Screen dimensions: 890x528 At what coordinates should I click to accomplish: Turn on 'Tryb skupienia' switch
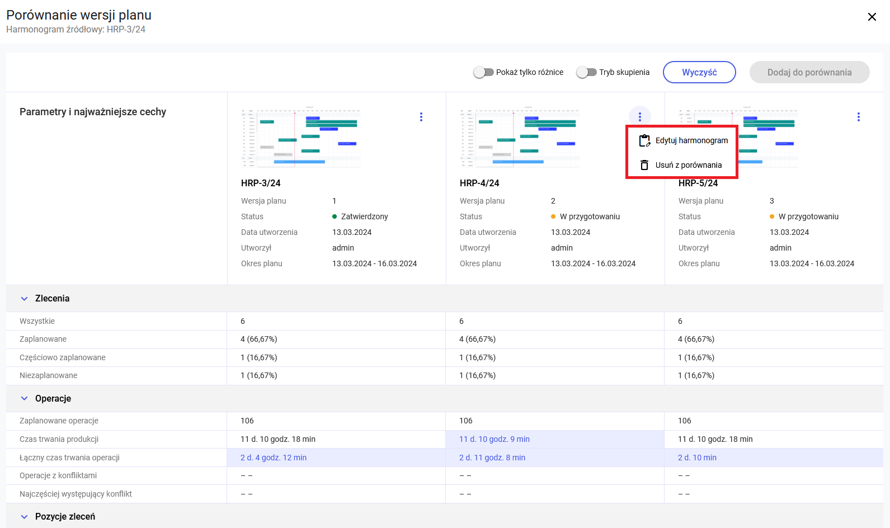[586, 72]
